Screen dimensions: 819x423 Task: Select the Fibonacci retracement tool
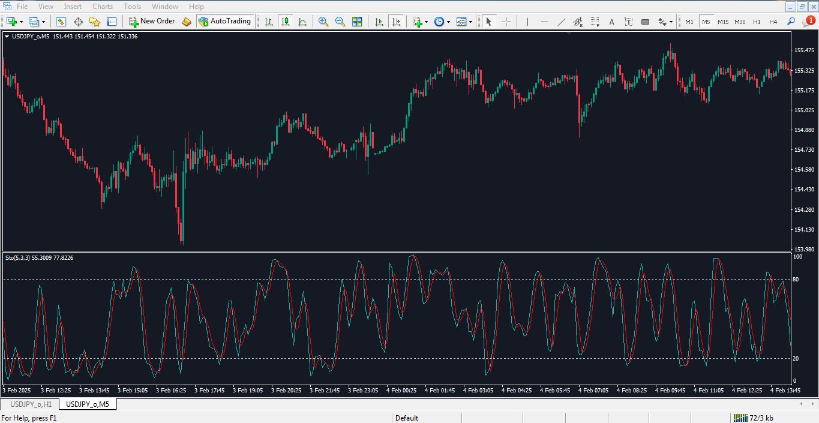595,22
